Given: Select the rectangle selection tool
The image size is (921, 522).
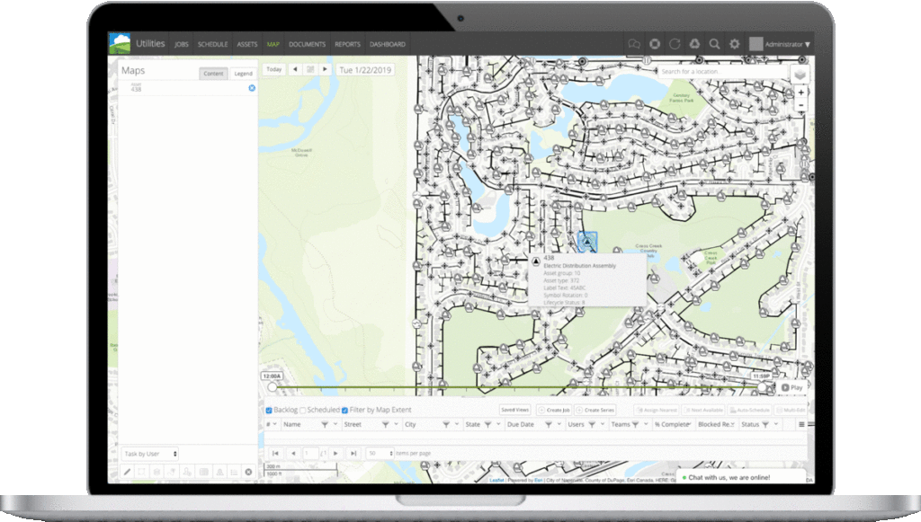Looking at the screenshot, I should [141, 472].
